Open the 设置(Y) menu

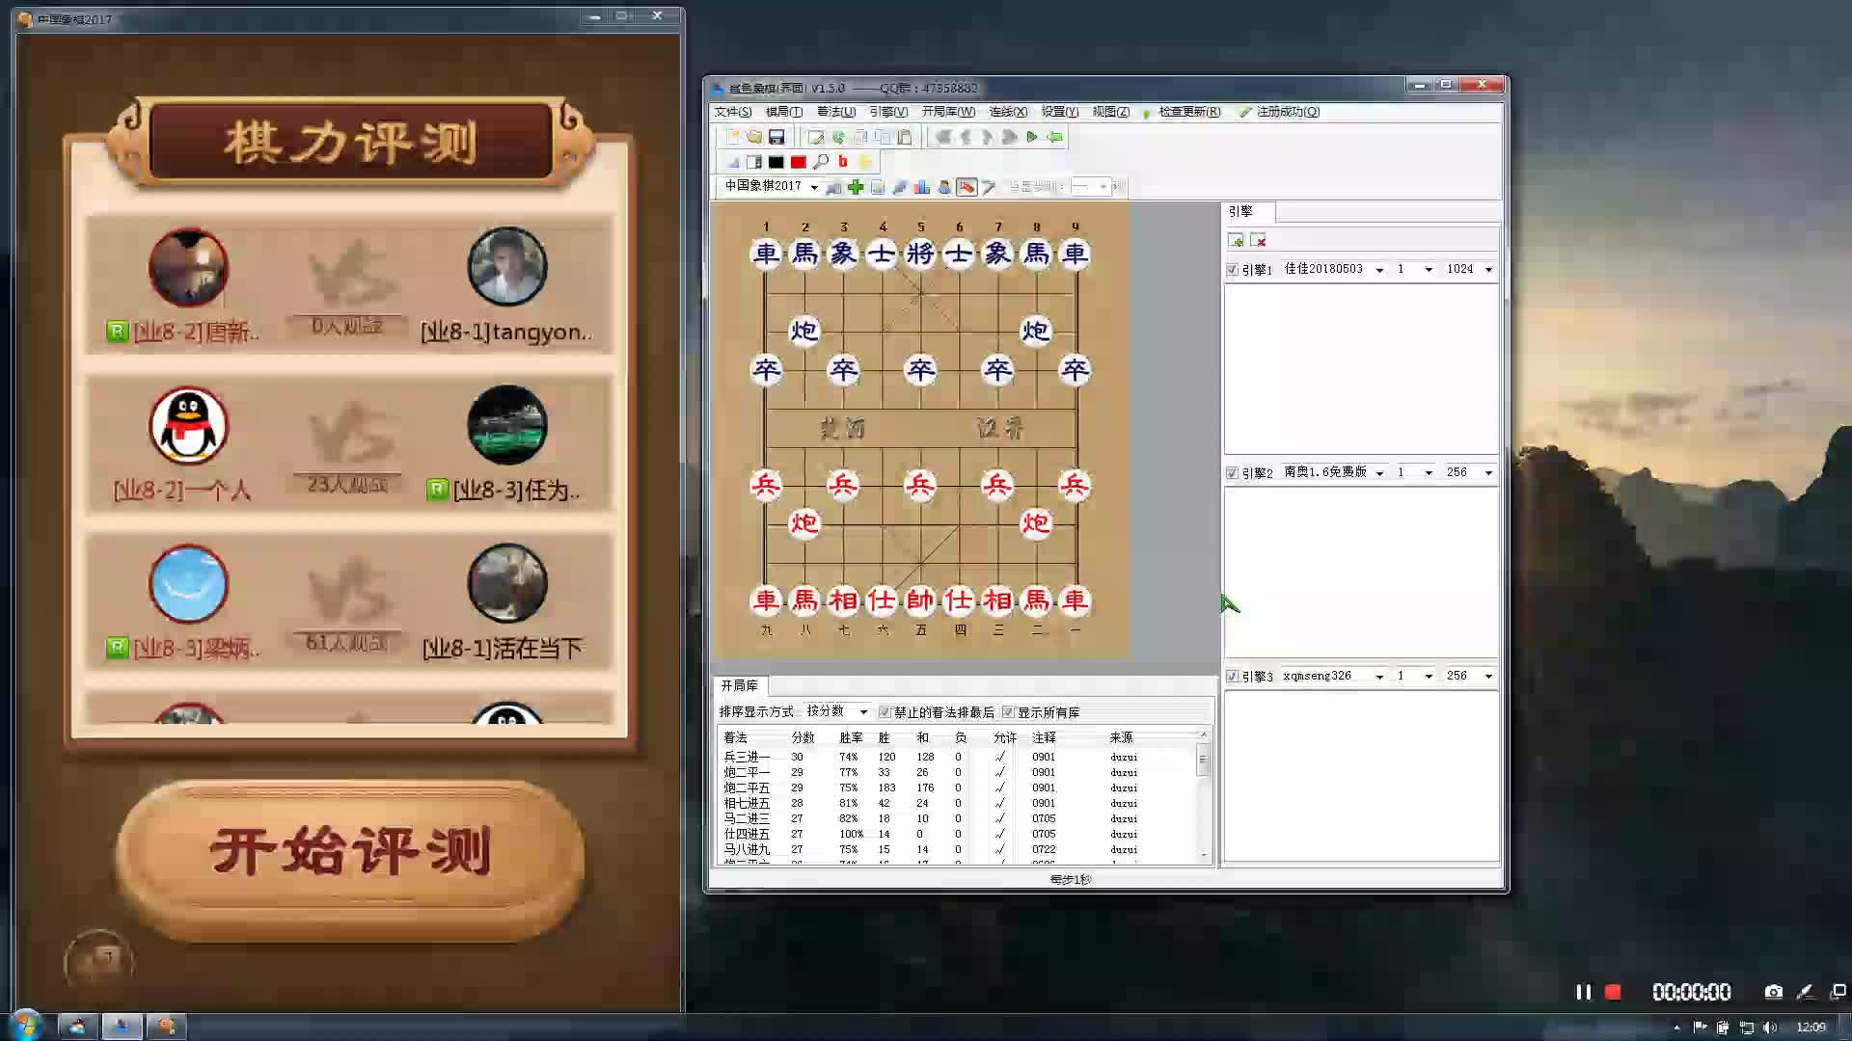(x=1060, y=112)
